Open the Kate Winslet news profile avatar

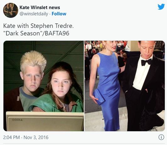(11, 10)
